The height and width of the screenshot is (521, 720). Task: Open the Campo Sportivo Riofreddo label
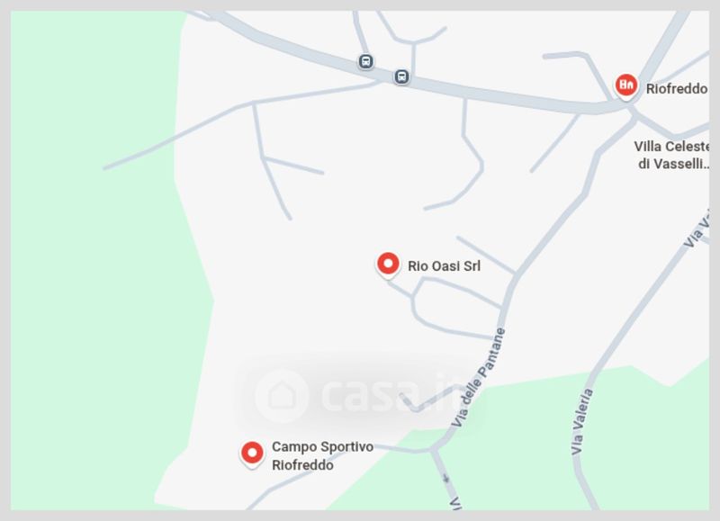322,456
